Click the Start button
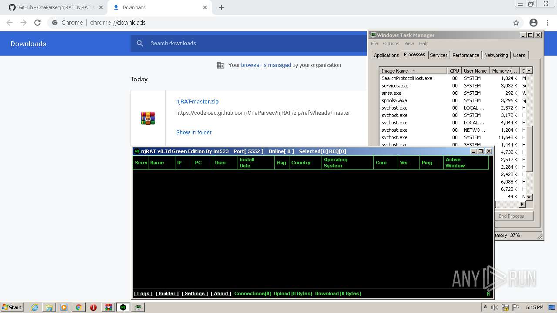This screenshot has height=313, width=557. pos(12,307)
